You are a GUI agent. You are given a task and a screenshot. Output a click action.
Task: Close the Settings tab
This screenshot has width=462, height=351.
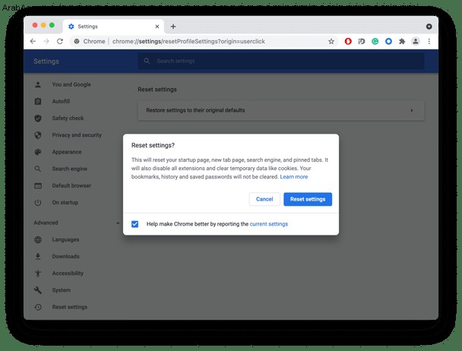pyautogui.click(x=157, y=27)
